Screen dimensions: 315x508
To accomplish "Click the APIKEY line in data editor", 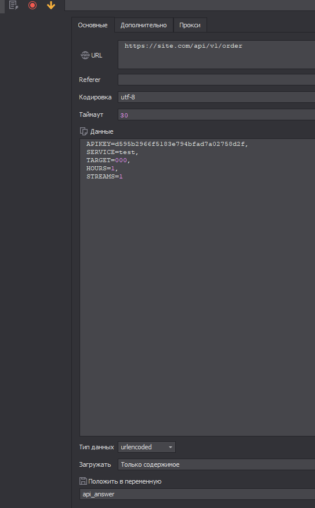I will [167, 144].
